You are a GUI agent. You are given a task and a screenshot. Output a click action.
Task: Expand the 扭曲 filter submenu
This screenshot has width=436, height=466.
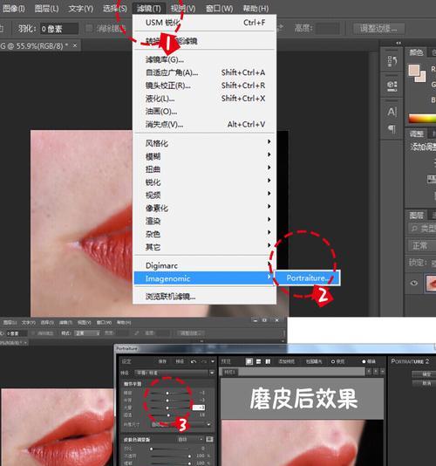coord(205,168)
